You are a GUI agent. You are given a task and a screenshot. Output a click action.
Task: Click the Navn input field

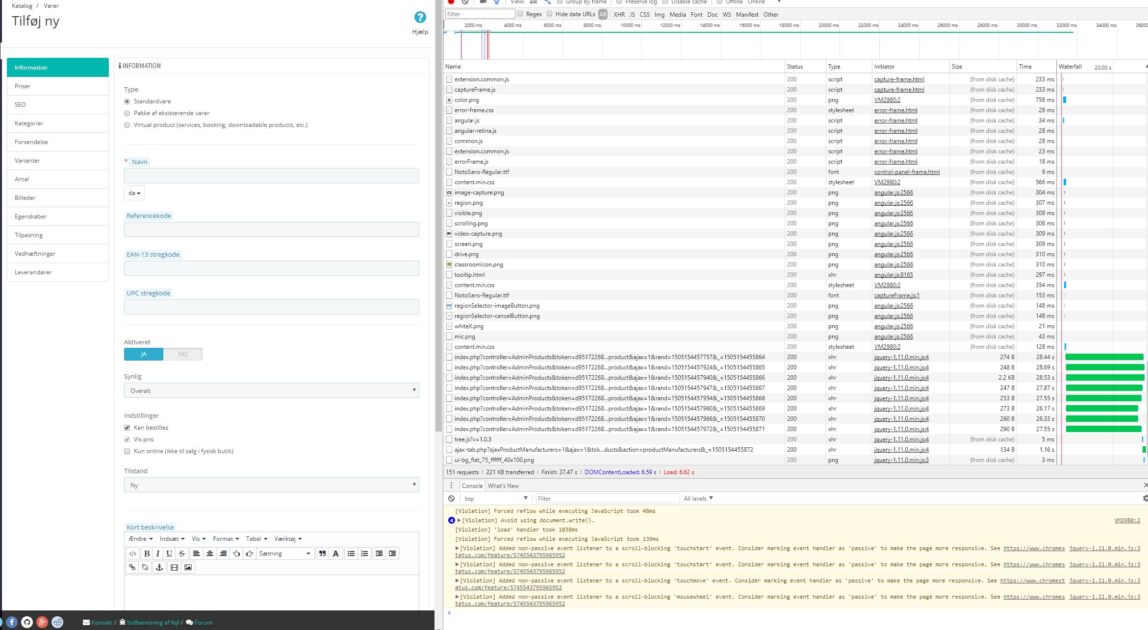(x=271, y=176)
